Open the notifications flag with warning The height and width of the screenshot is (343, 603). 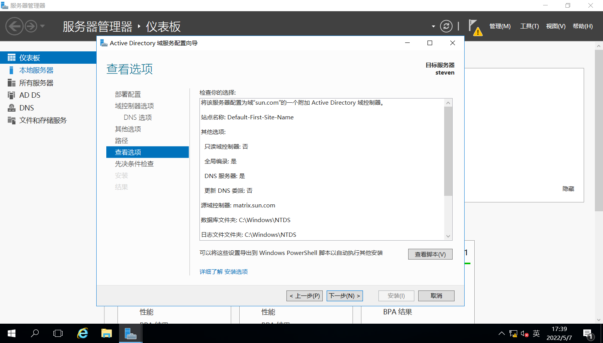pyautogui.click(x=475, y=27)
